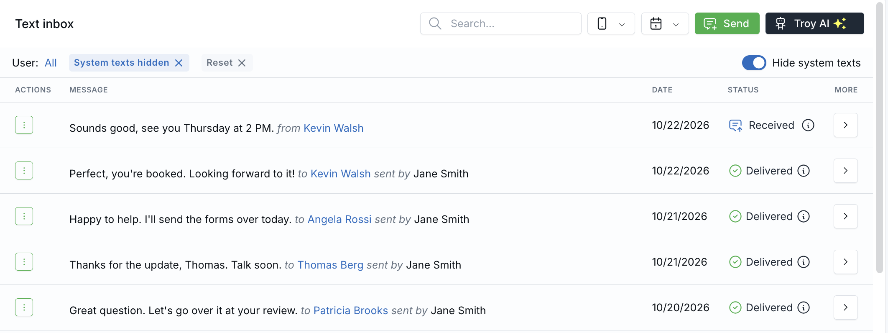The height and width of the screenshot is (333, 888).
Task: Show delivery info for Thomas Berg message
Action: pos(804,262)
